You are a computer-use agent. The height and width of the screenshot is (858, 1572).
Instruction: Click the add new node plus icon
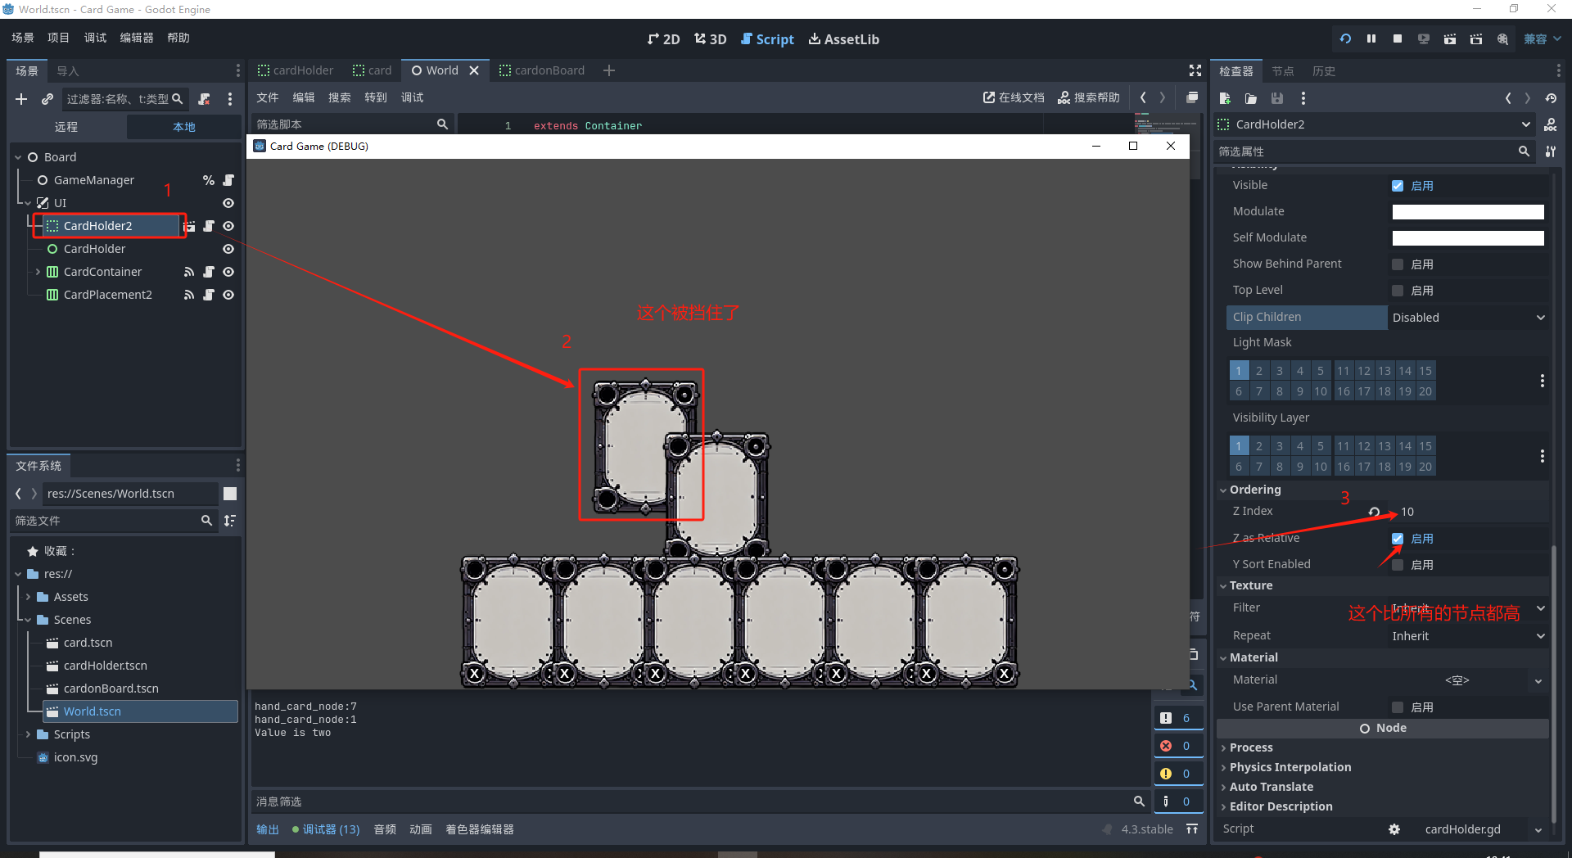click(21, 99)
